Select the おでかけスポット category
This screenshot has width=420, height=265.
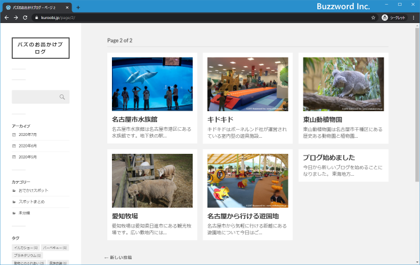(x=33, y=190)
